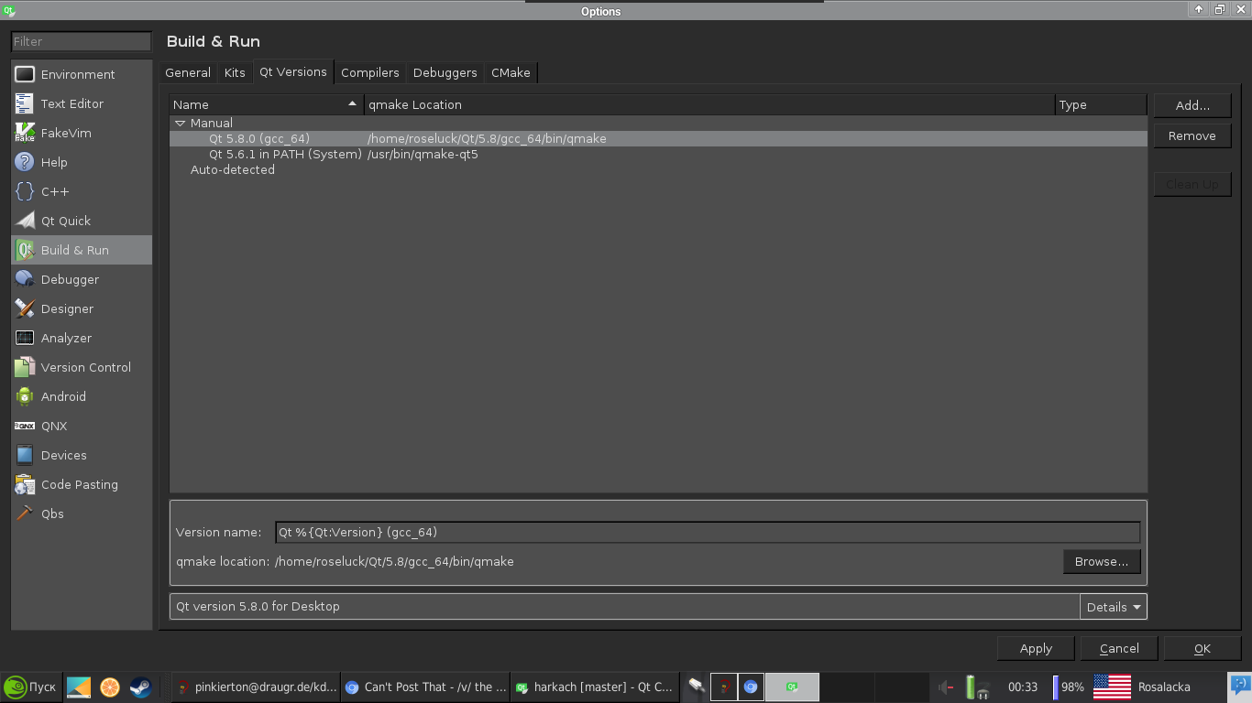Open the Designer settings category
The height and width of the screenshot is (703, 1252).
(x=82, y=308)
